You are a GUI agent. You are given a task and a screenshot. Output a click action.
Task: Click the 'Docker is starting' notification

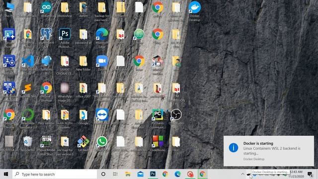tap(269, 151)
